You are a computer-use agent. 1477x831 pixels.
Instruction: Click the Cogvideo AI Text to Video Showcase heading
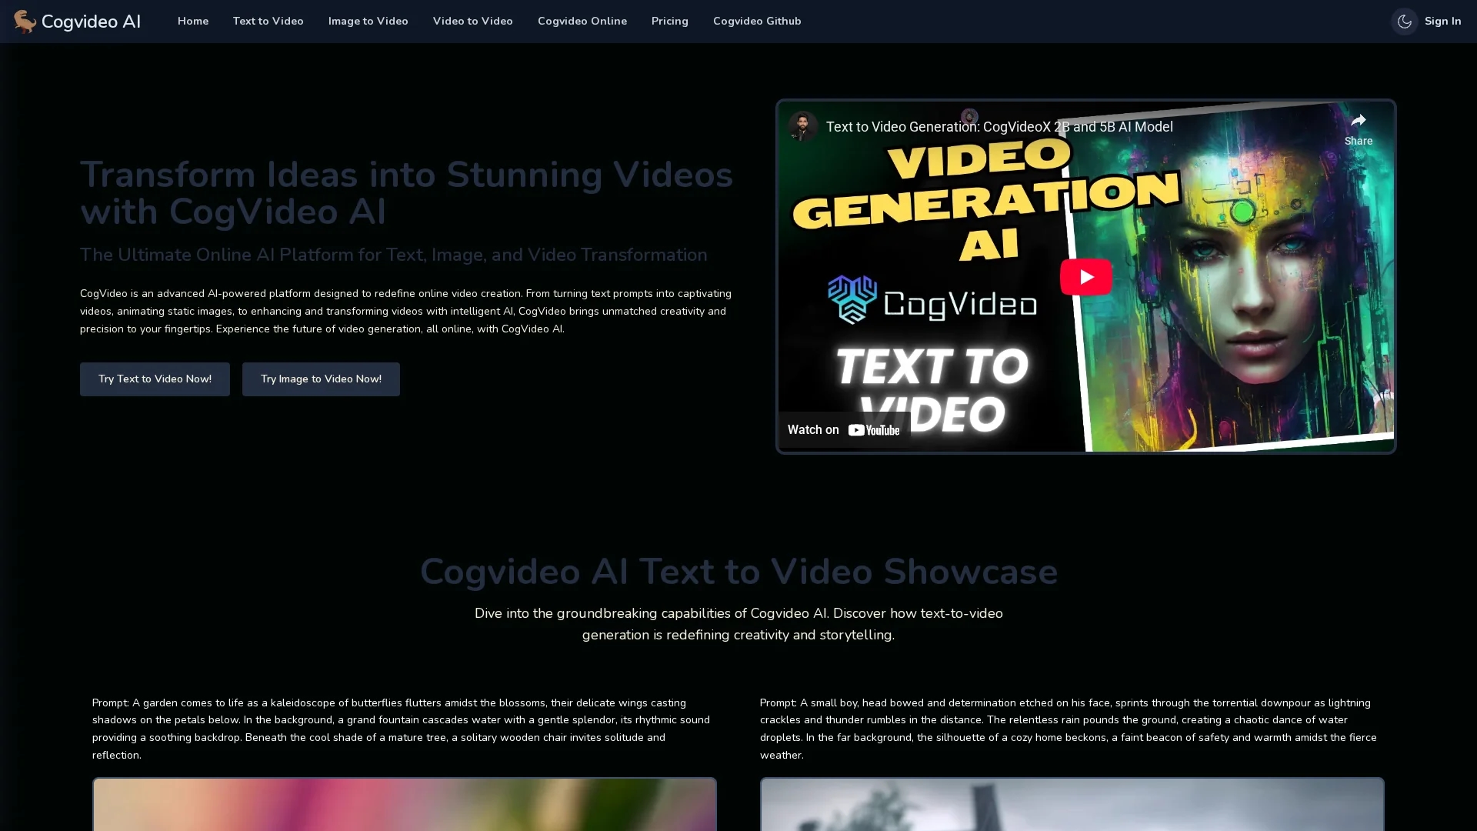tap(738, 572)
